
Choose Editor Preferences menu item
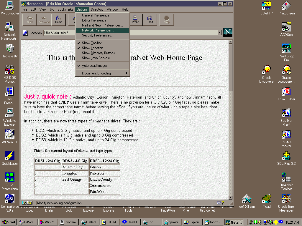[x=102, y=20]
